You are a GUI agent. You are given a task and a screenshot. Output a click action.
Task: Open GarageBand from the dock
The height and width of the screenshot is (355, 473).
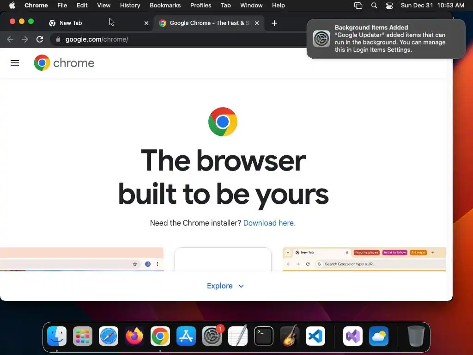pyautogui.click(x=290, y=336)
